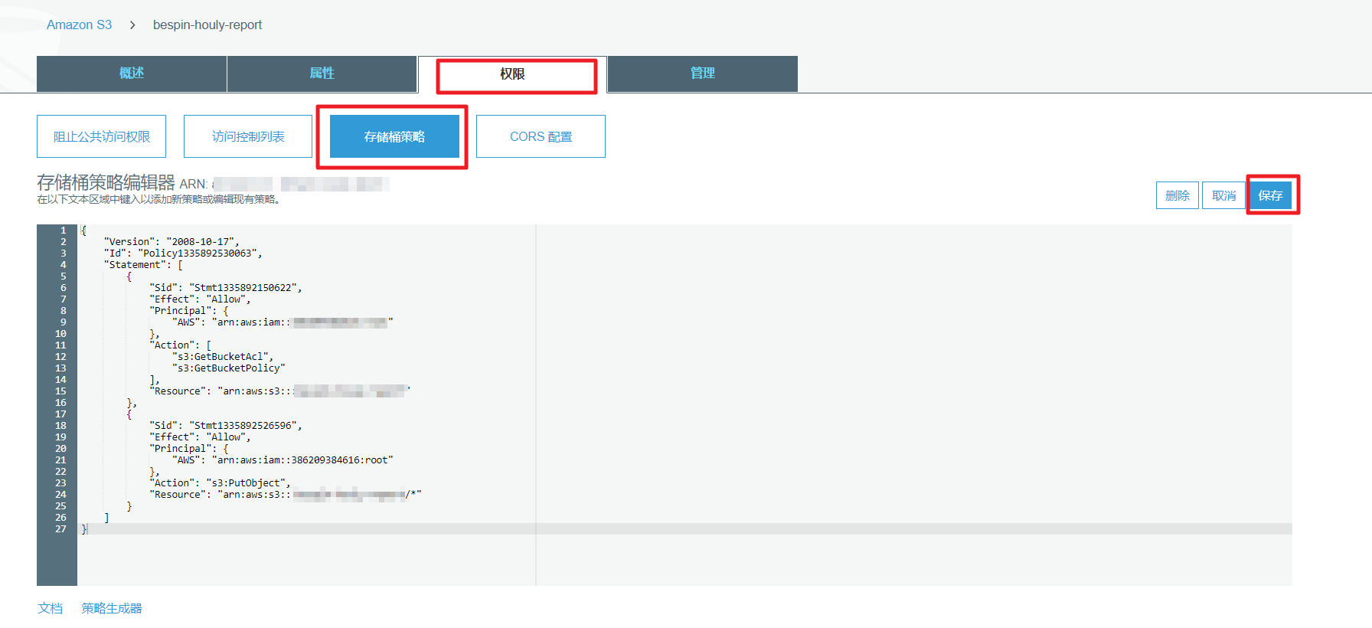Select the 权限 tab
Screen dimensions: 1372x628
[x=512, y=74]
